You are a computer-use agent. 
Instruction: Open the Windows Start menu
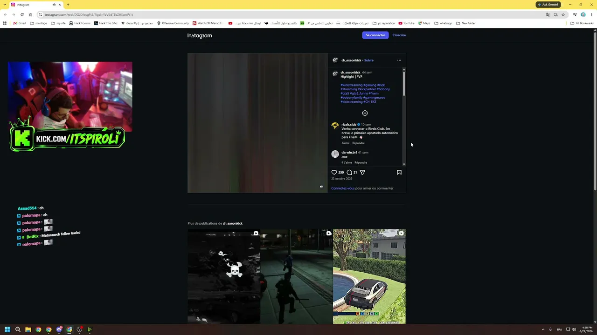pyautogui.click(x=7, y=329)
